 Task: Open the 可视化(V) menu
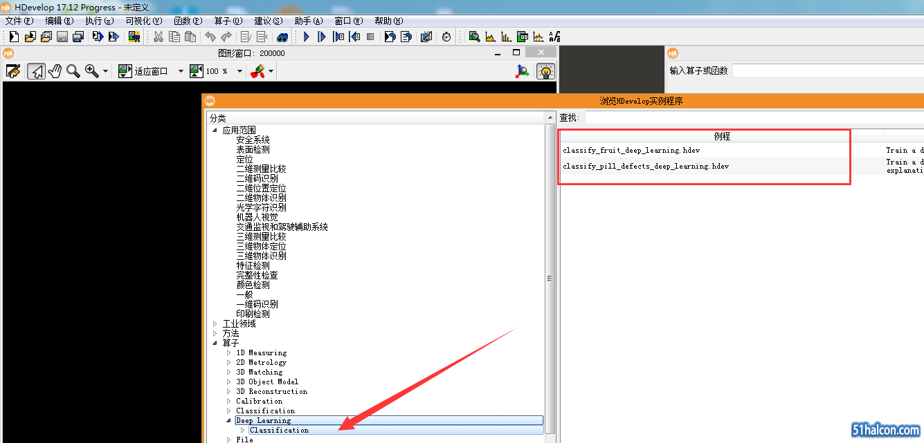pyautogui.click(x=144, y=21)
